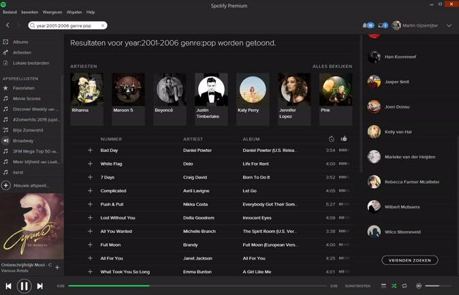
Task: Skip to next track
Action: [x=39, y=286]
